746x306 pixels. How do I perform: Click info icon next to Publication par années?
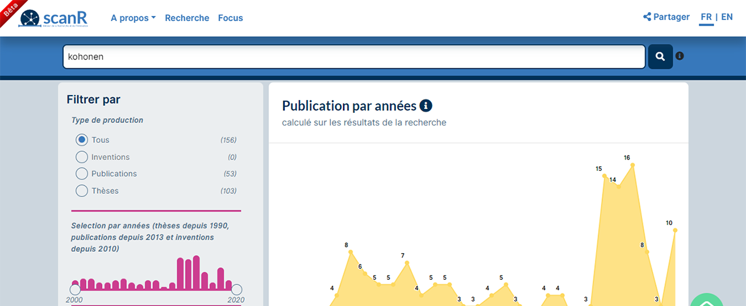(x=426, y=105)
